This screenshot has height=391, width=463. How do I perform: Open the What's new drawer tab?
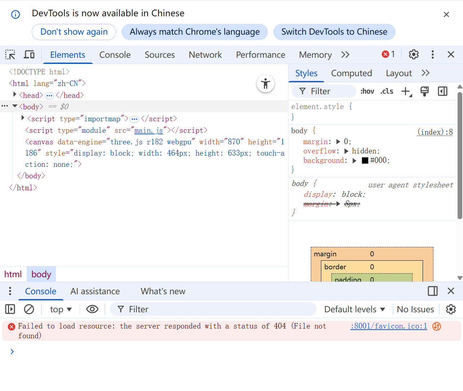pos(163,291)
